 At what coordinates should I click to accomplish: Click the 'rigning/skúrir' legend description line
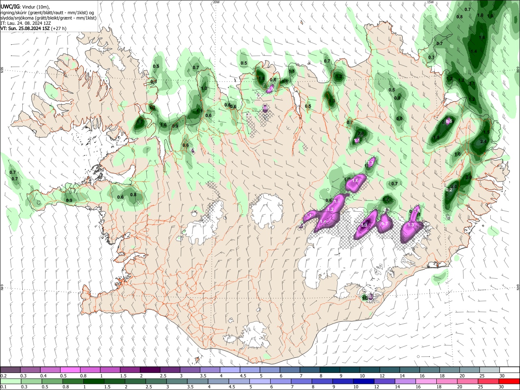(48, 13)
